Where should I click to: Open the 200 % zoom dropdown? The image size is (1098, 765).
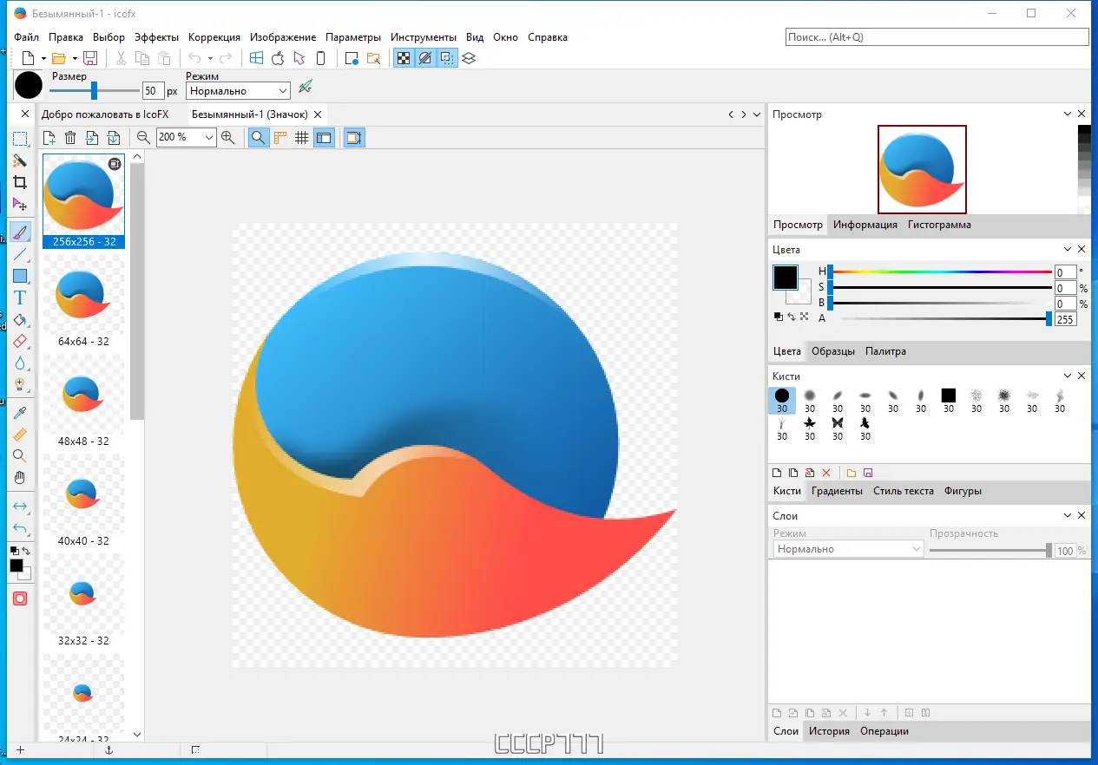point(186,137)
